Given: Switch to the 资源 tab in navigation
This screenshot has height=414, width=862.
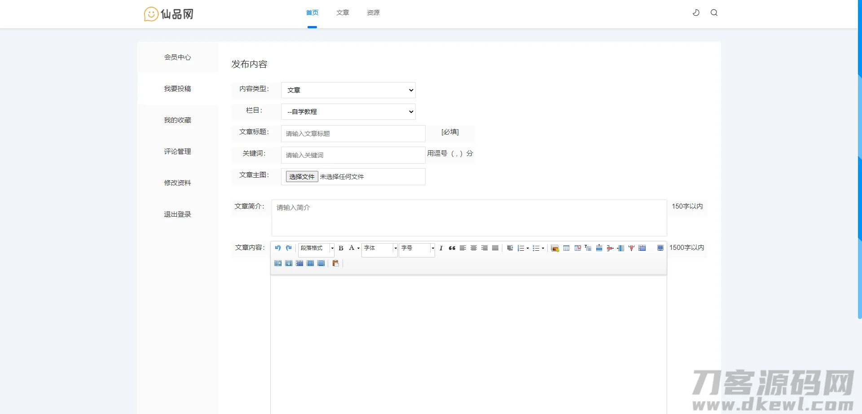Looking at the screenshot, I should click(x=373, y=13).
